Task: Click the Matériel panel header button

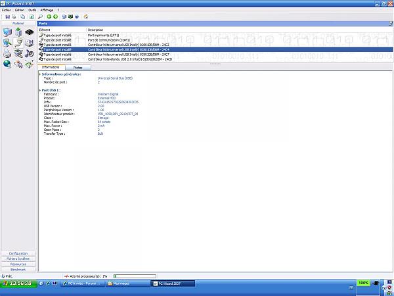Action: [x=18, y=24]
